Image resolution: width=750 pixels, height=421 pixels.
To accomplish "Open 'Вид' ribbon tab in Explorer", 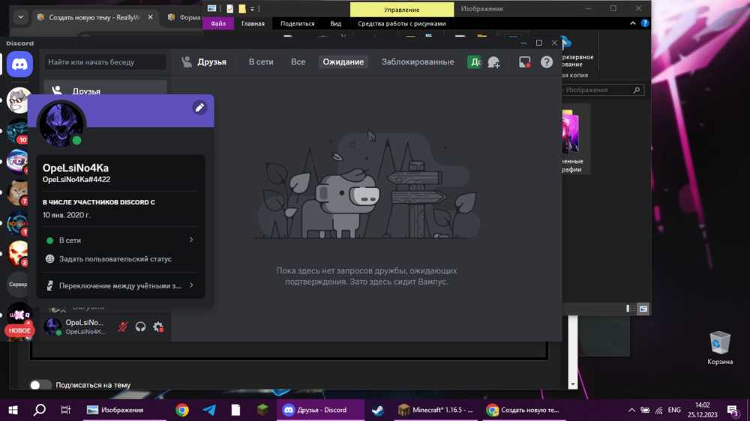I will (336, 23).
